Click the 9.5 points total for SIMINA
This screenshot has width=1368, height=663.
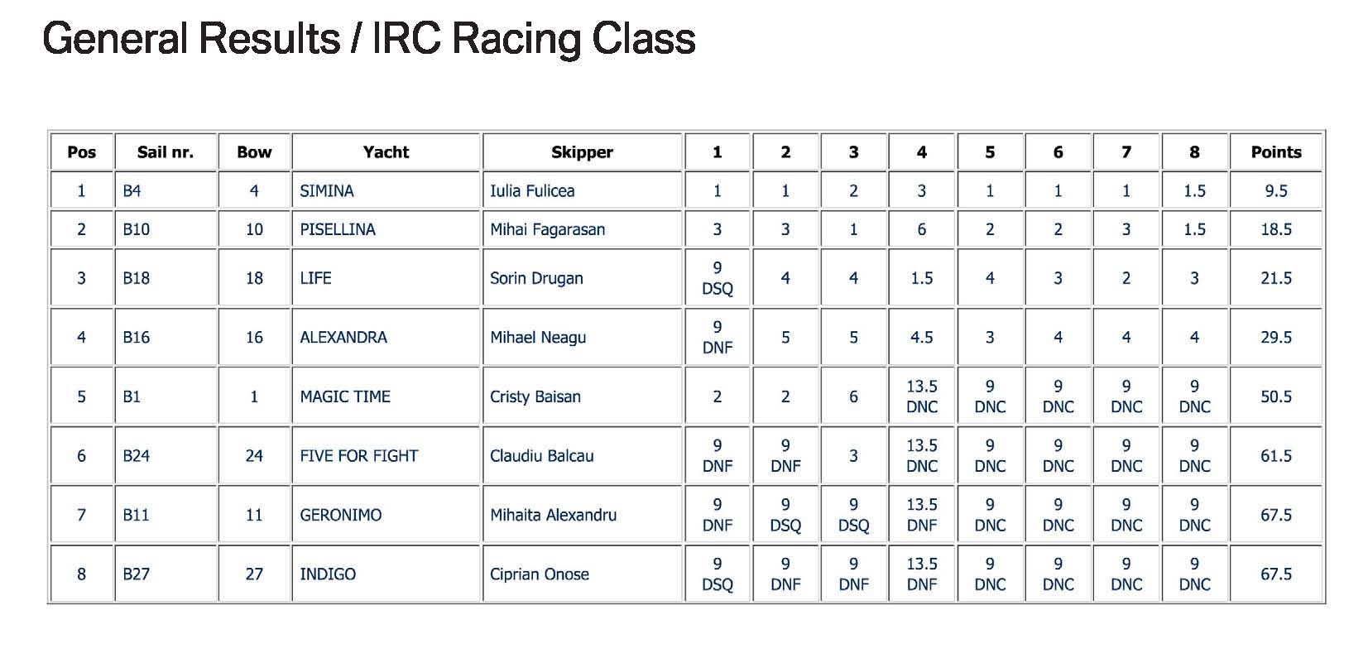(1275, 191)
